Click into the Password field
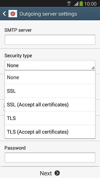The width and height of the screenshot is (100, 178). click(50, 157)
